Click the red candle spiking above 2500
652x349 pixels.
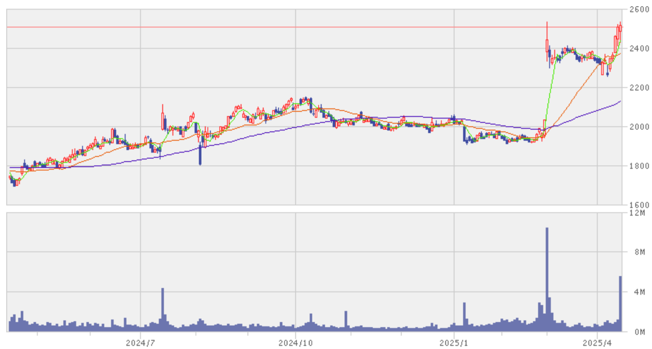click(547, 41)
